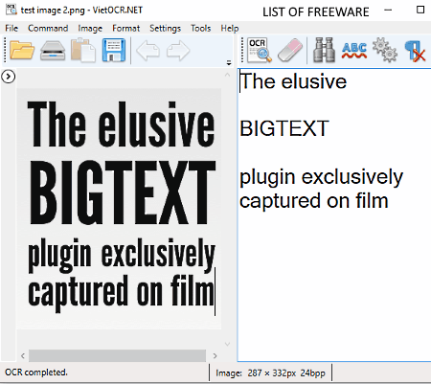Go to previous page arrow
The image size is (431, 384).
[147, 51]
